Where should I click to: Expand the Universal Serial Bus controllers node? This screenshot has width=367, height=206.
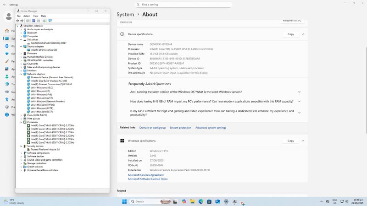pyautogui.click(x=21, y=170)
